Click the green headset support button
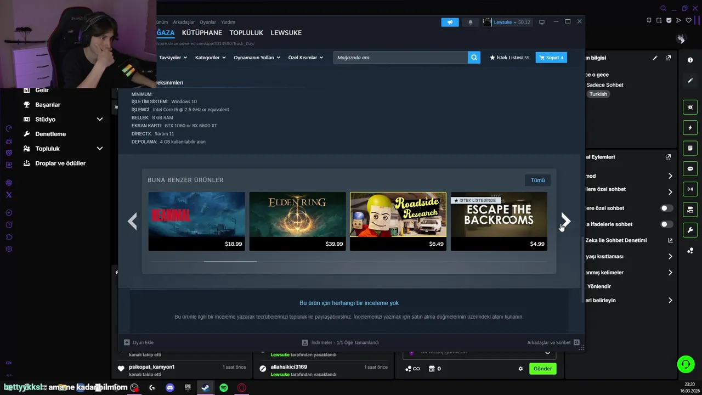Viewport: 702px width, 395px height. (x=686, y=364)
